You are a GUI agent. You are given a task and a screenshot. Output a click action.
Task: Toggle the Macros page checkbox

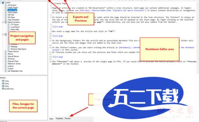[x=6, y=54]
